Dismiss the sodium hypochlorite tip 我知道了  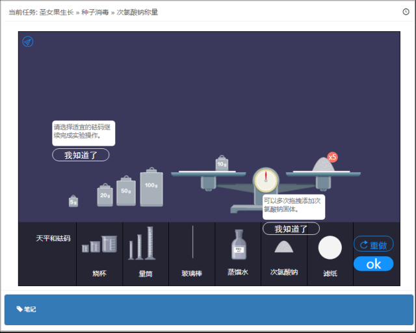(x=291, y=229)
